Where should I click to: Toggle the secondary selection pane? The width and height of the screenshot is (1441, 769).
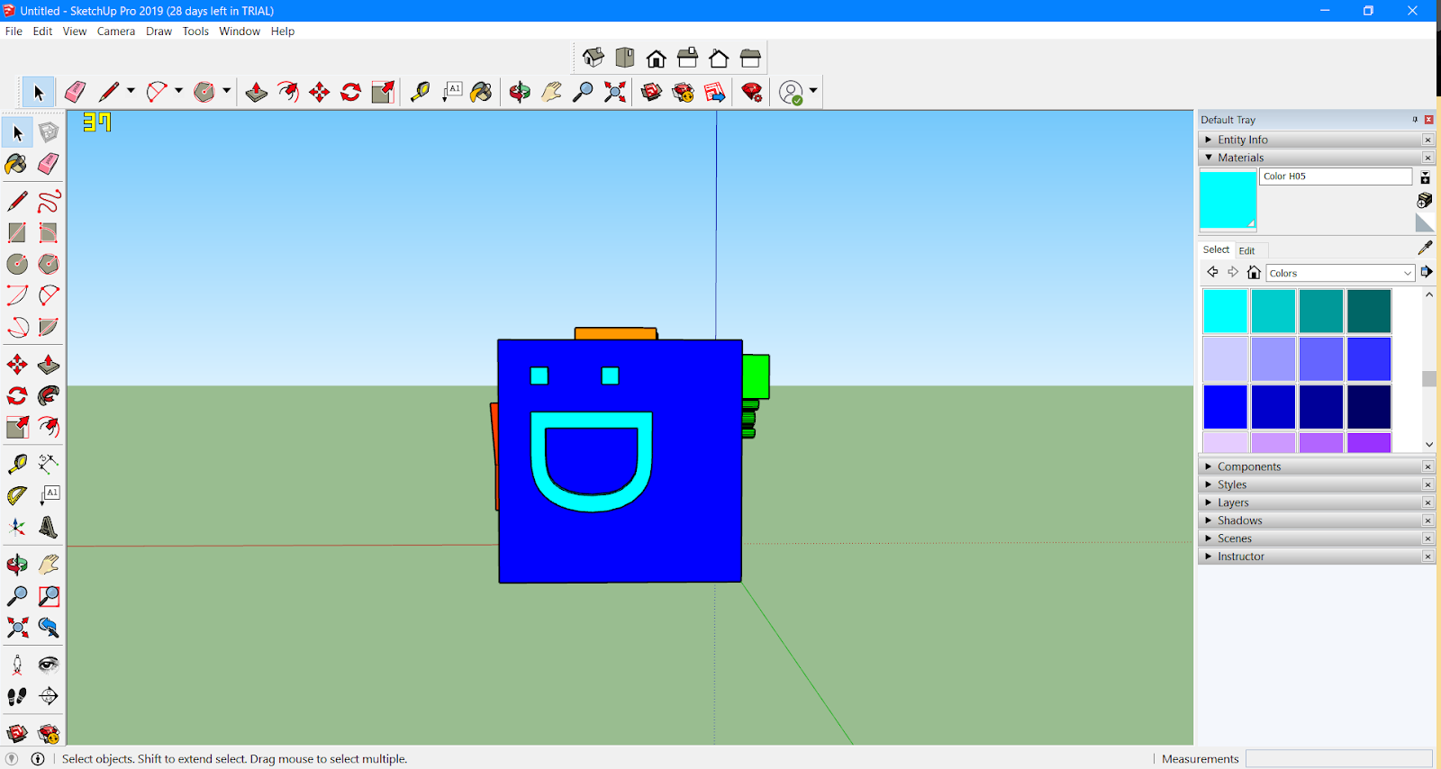point(1425,177)
